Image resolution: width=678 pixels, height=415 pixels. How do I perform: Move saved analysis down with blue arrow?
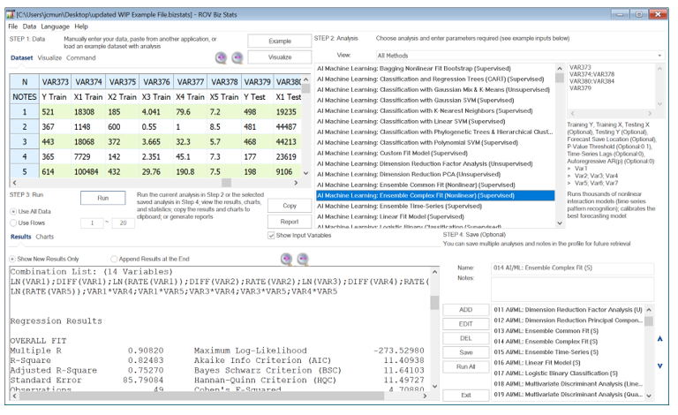(x=659, y=366)
